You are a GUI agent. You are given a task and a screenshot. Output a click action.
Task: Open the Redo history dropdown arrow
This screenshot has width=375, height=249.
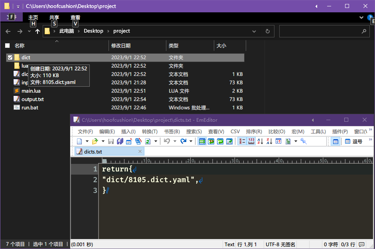click(191, 142)
